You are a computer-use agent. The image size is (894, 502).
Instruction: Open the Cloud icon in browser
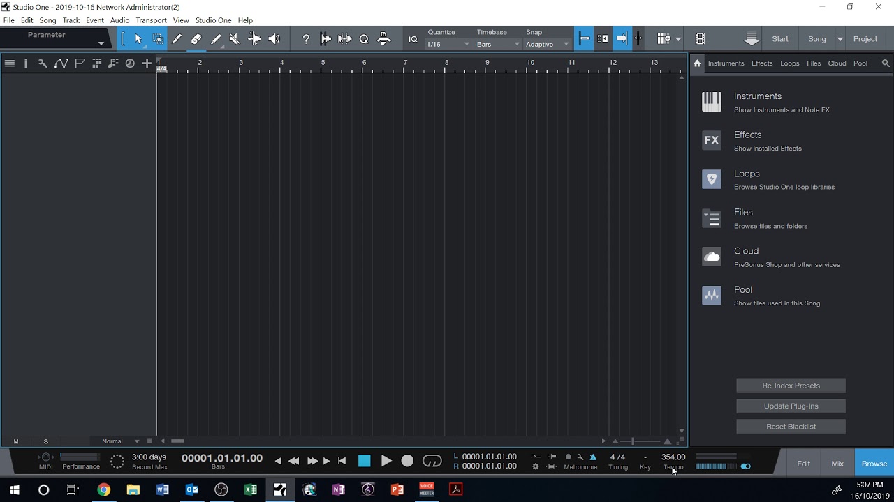coord(712,257)
